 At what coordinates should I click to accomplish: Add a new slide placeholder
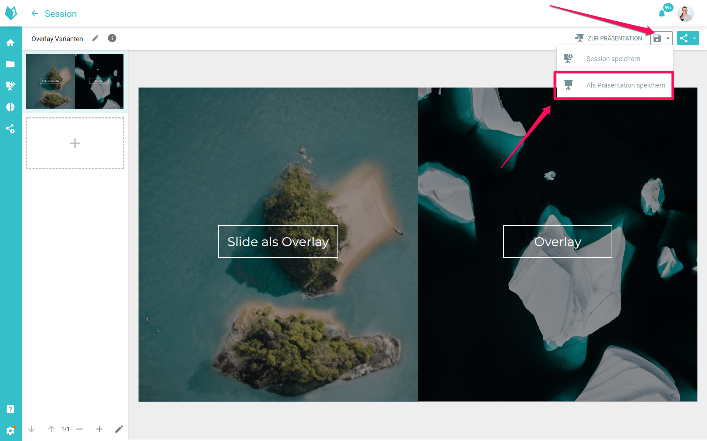(x=75, y=143)
